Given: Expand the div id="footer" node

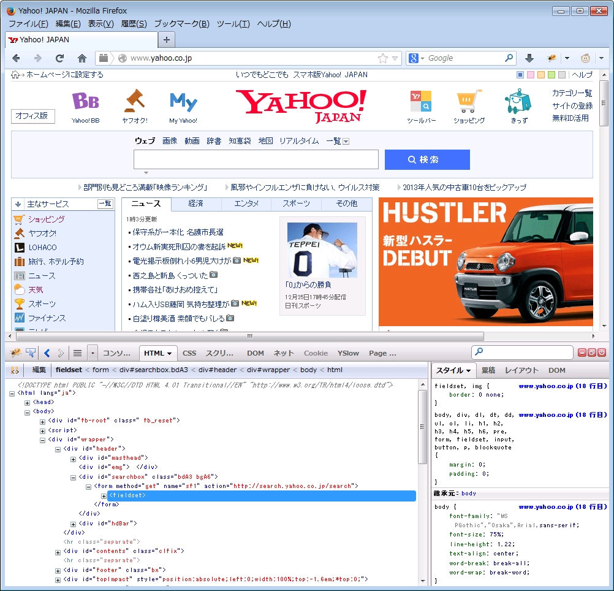Looking at the screenshot, I should click(58, 571).
